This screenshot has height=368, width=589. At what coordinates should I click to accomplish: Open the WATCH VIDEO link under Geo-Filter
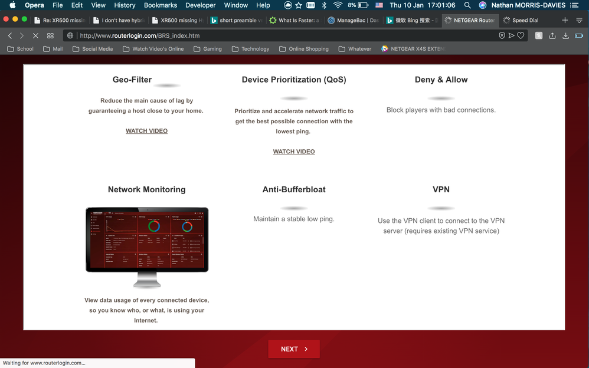point(146,130)
